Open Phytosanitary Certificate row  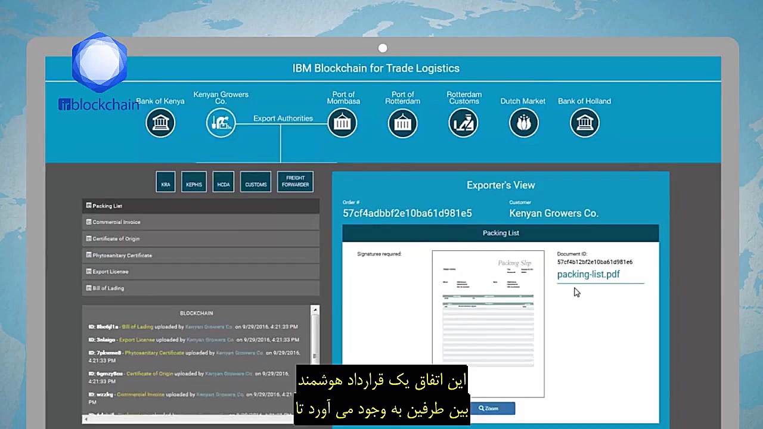click(201, 255)
